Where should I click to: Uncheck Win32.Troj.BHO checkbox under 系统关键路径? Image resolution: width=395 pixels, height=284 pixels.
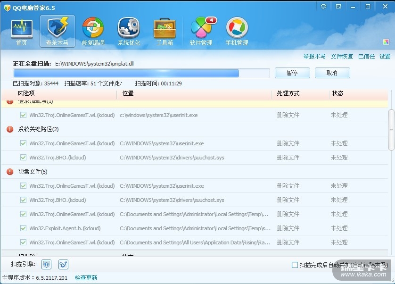pos(23,158)
